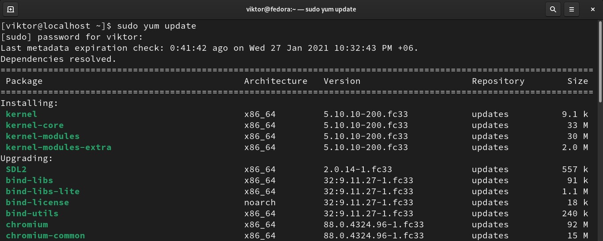Open the hamburger menu
Viewport: 603px width, 241px height.
click(x=572, y=9)
